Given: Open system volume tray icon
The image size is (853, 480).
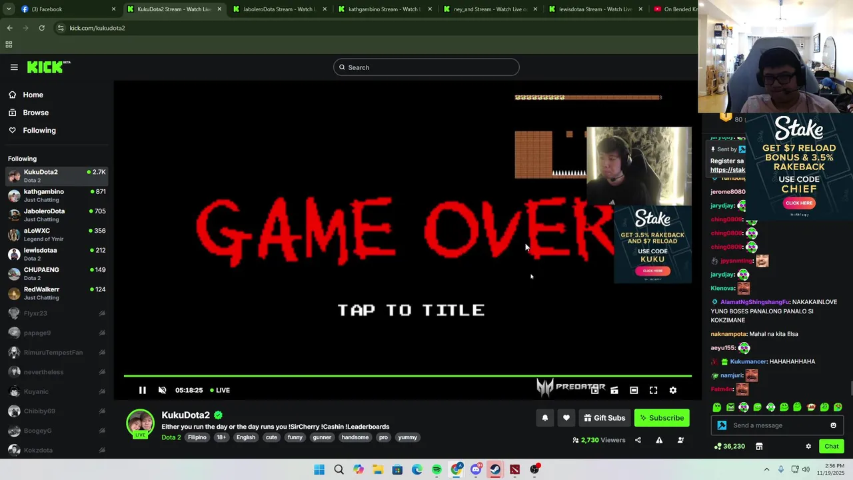Looking at the screenshot, I should coord(806,469).
